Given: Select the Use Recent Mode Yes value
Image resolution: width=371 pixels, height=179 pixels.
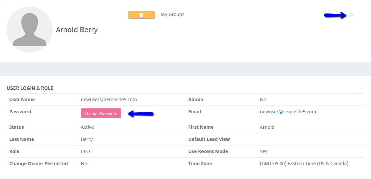Looking at the screenshot, I should pyautogui.click(x=264, y=151).
